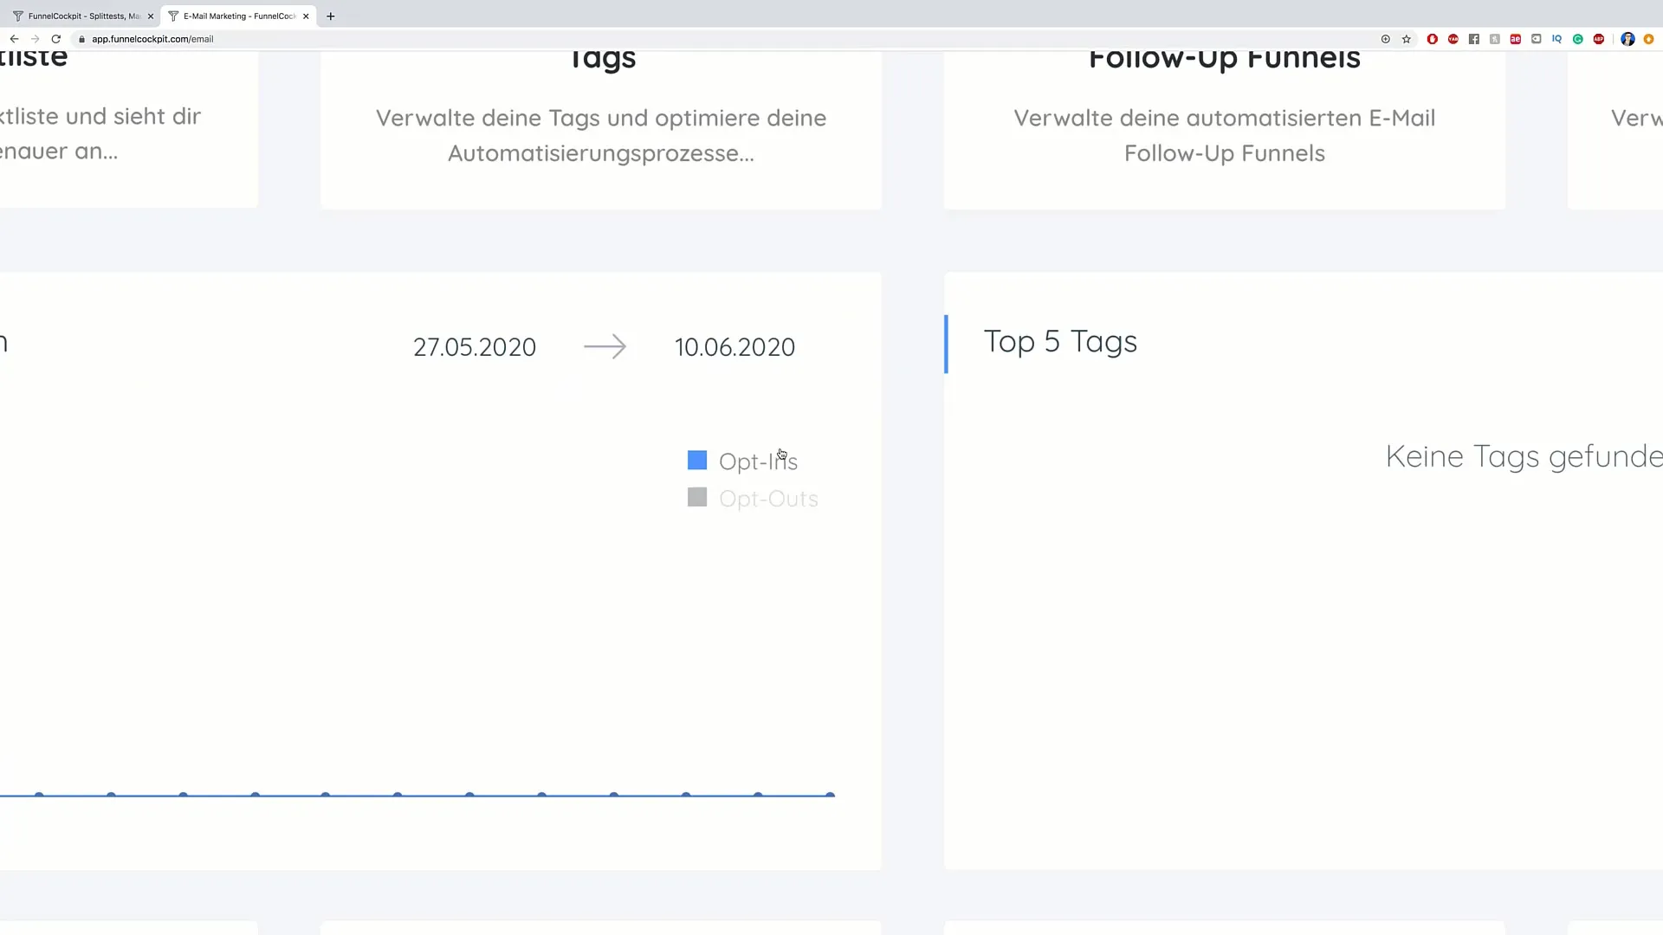Click the orange update arrow icon

point(1649,39)
